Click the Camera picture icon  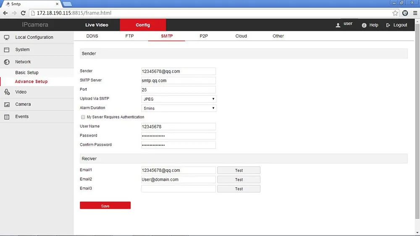(x=7, y=105)
